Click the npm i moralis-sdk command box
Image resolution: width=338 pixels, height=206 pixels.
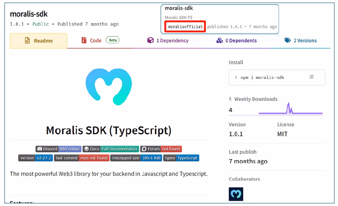[x=277, y=77]
